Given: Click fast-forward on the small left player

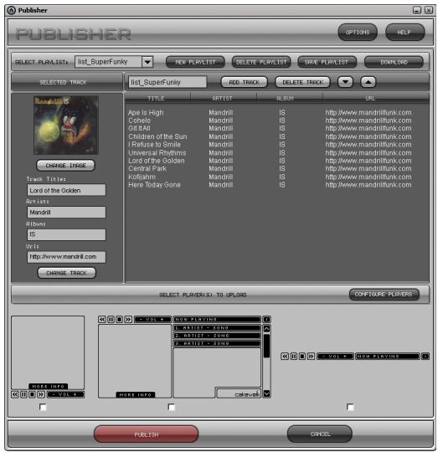Looking at the screenshot, I should [41, 394].
